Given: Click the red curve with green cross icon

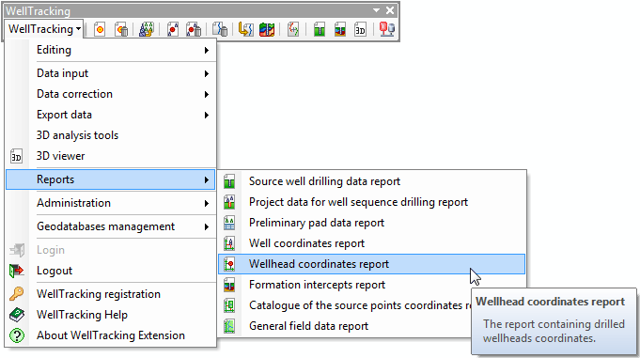Looking at the screenshot, I should tap(293, 29).
